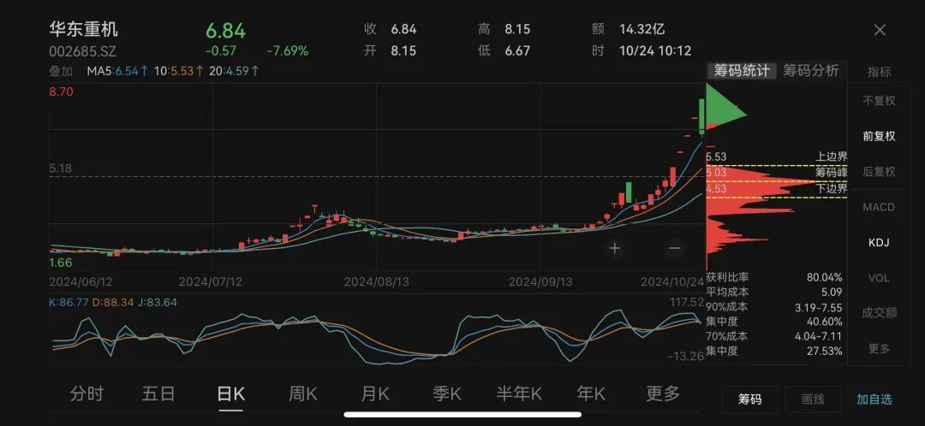Open 叠加 overlay option
The height and width of the screenshot is (426, 925).
(61, 71)
